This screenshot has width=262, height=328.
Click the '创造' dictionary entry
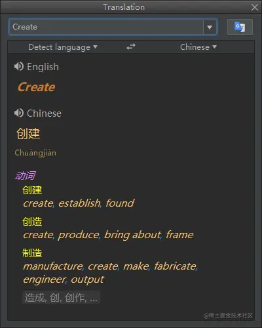pyautogui.click(x=32, y=222)
